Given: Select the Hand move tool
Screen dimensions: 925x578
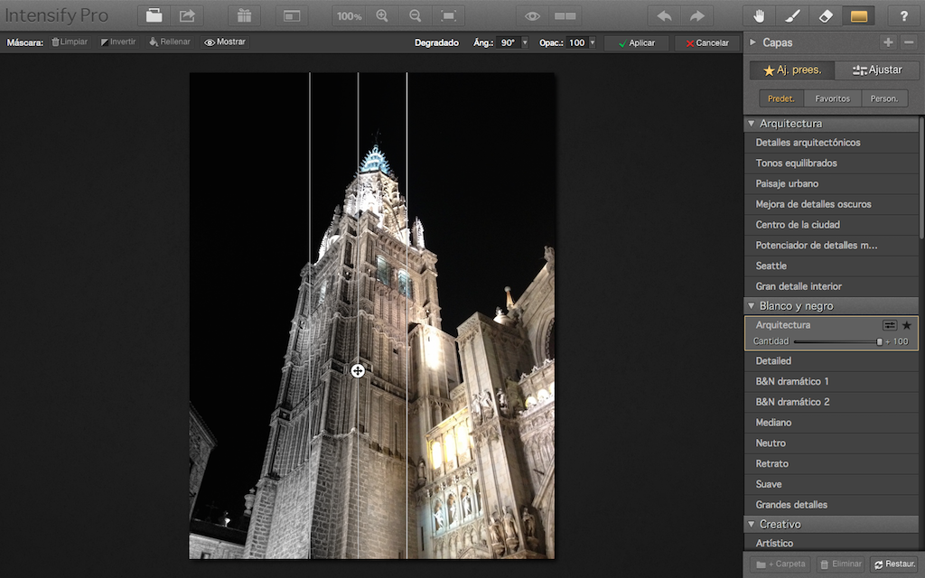Looking at the screenshot, I should pyautogui.click(x=759, y=16).
